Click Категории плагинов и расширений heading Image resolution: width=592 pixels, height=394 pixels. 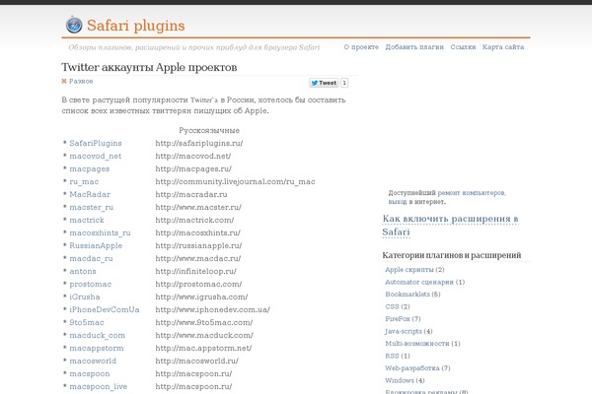[x=452, y=255]
